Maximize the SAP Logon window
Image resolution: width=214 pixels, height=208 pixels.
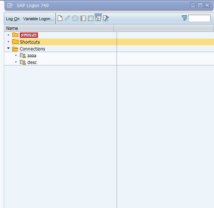[200, 6]
